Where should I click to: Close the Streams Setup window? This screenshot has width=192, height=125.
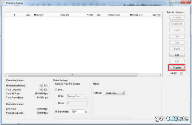(x=186, y=2)
